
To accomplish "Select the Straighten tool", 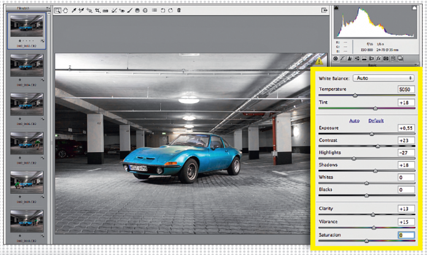I will [106, 10].
